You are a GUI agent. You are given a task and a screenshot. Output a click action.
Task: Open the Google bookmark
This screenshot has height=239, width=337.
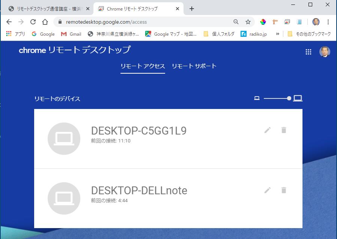tap(43, 34)
